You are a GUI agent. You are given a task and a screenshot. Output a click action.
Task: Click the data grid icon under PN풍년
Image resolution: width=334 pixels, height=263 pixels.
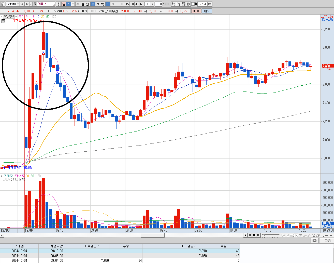(3, 21)
